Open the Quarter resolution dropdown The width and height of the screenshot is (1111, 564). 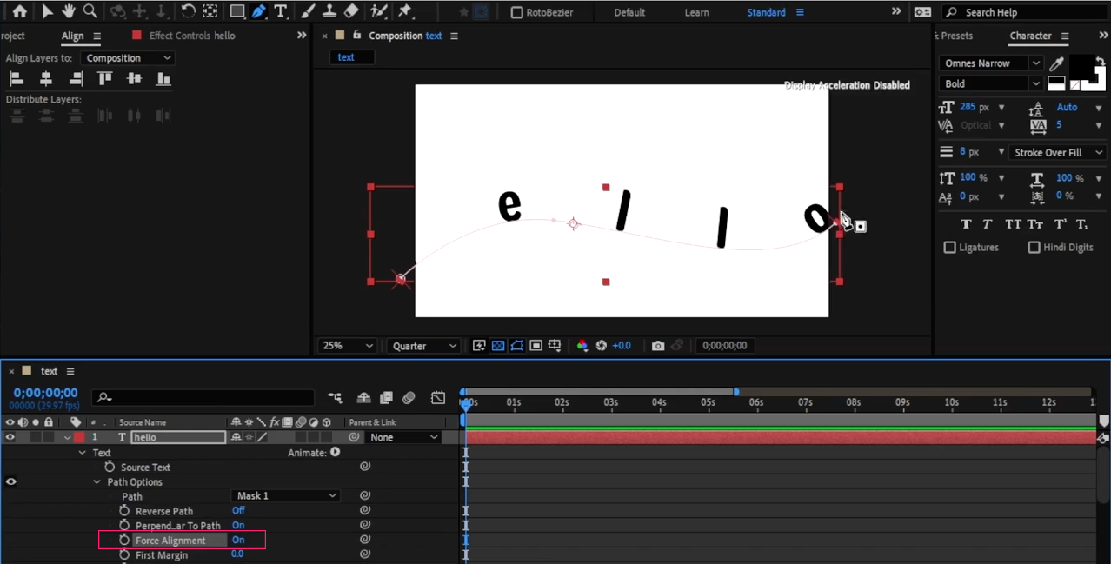pyautogui.click(x=423, y=346)
